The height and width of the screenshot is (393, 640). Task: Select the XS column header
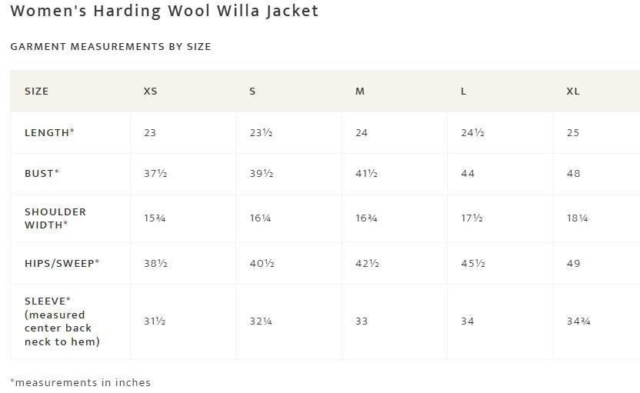tap(150, 92)
